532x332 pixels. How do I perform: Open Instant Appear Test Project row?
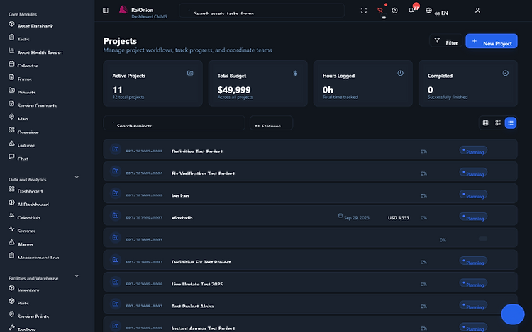click(x=310, y=326)
